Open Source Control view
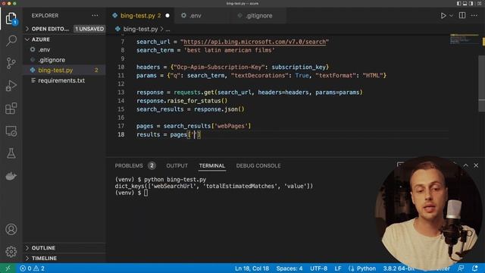 (11, 63)
